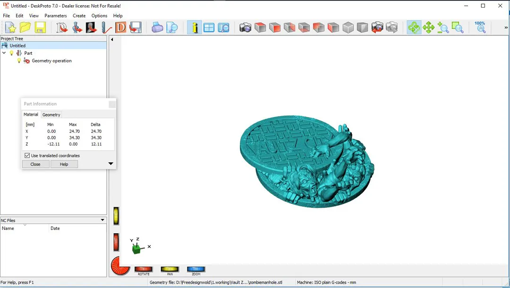Click the Close button in Part Information
Screen dimensions: 510x288
(35, 164)
